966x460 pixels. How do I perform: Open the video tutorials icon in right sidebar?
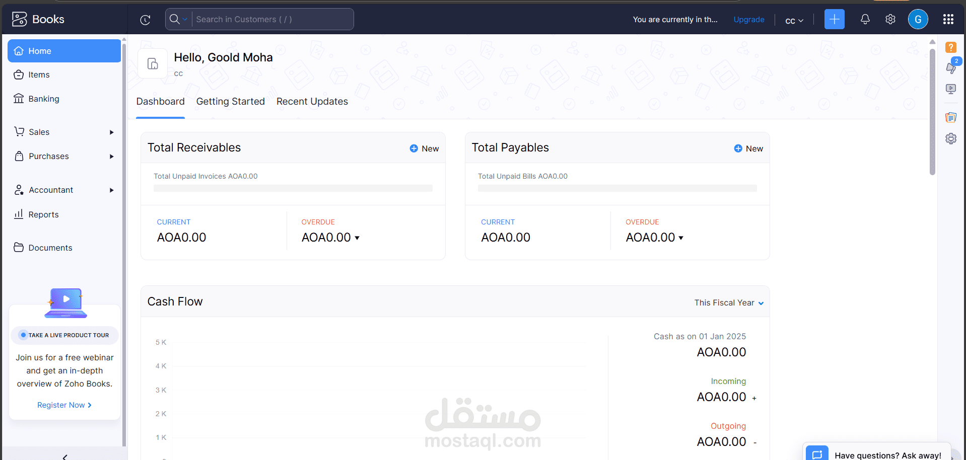[x=950, y=89]
